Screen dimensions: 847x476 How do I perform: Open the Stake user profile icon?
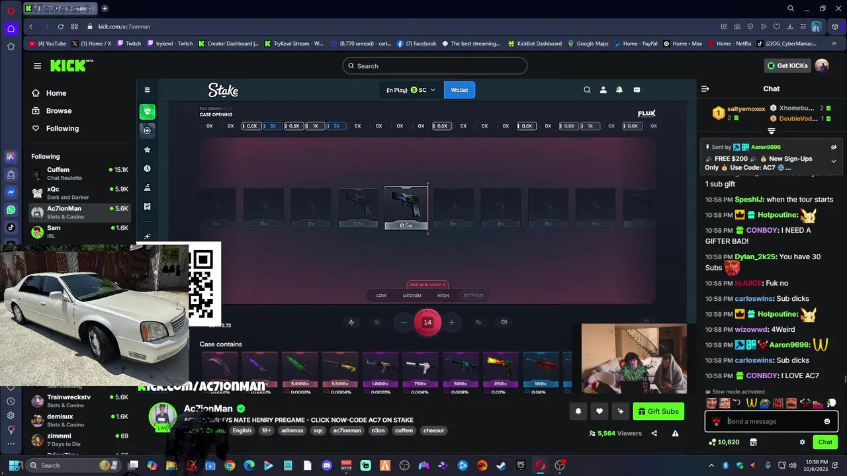(x=603, y=90)
